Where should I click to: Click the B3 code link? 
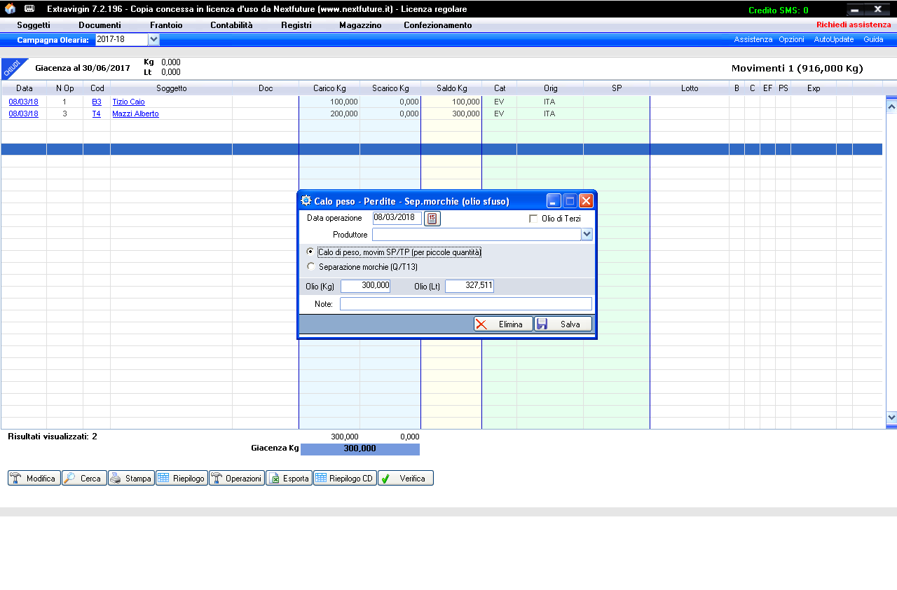97,102
